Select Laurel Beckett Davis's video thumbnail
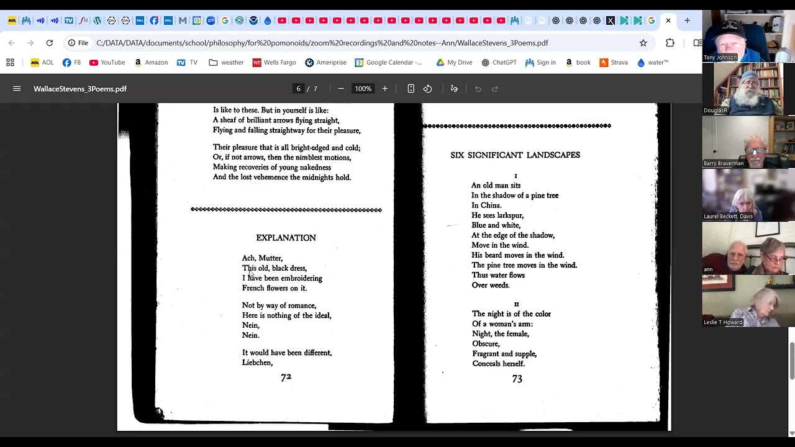This screenshot has width=795, height=447. [748, 194]
